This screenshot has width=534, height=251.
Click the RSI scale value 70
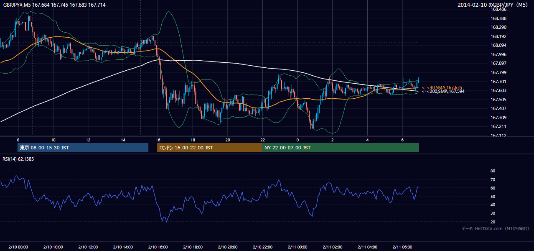(x=493, y=179)
